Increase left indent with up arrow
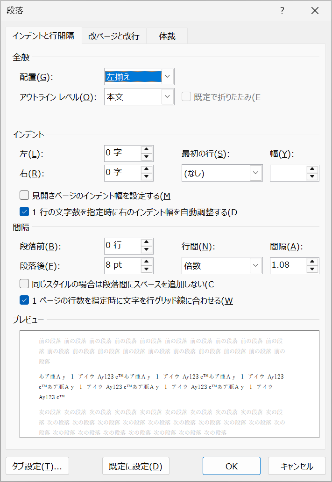The height and width of the screenshot is (482, 332). coord(147,149)
